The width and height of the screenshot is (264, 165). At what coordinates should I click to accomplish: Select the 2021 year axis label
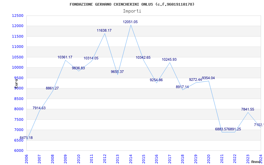pos(222,159)
